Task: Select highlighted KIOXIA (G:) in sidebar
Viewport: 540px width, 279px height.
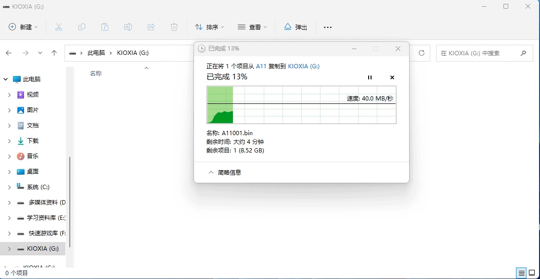Action: [x=33, y=248]
